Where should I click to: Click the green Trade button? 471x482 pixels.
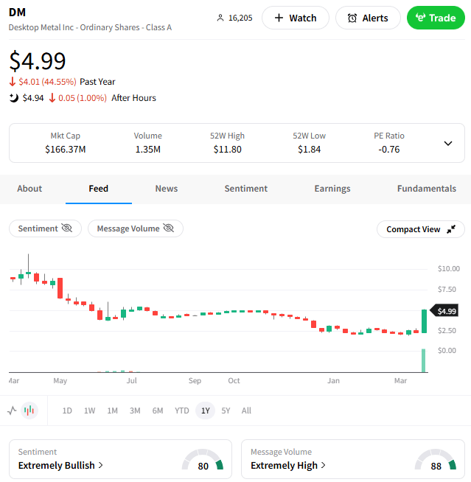pyautogui.click(x=436, y=18)
